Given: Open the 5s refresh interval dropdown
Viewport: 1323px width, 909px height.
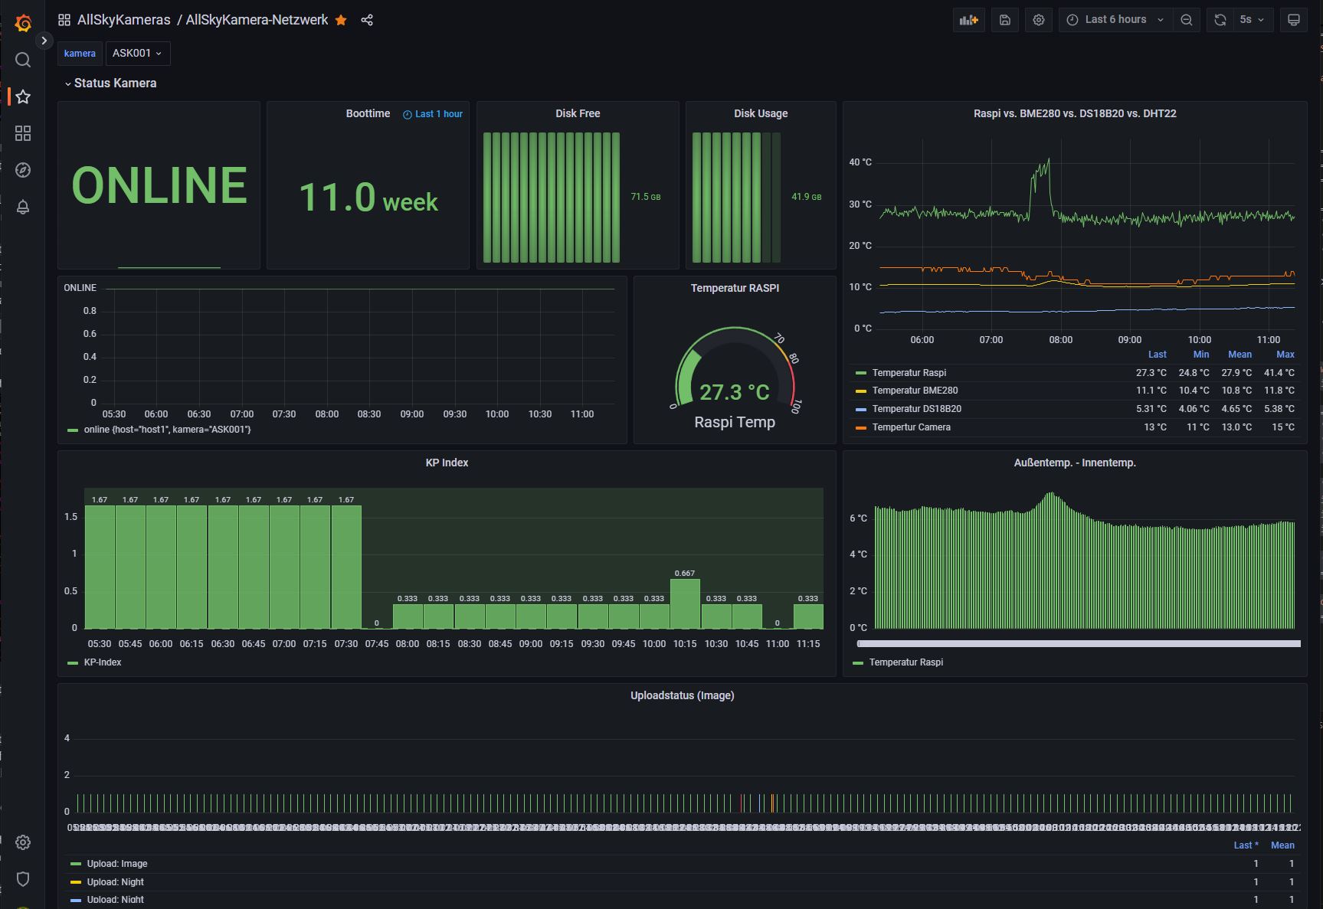Looking at the screenshot, I should point(1250,20).
